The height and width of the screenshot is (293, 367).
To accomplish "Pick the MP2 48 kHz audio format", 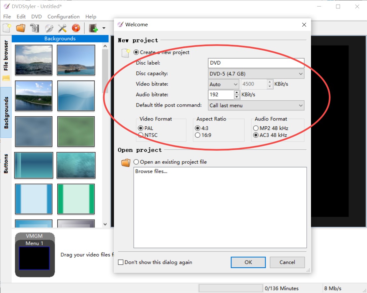I will (256, 128).
